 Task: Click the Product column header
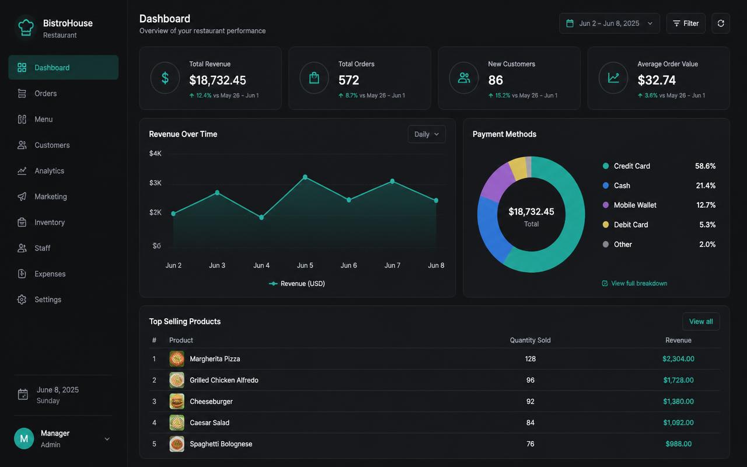point(181,340)
